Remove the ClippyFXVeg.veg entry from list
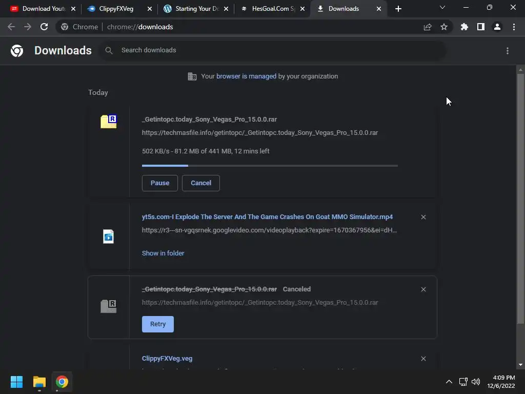The width and height of the screenshot is (525, 394). click(x=423, y=359)
